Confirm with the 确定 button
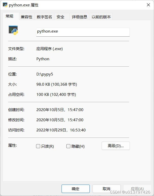This screenshot has height=196, width=154. 75,189
